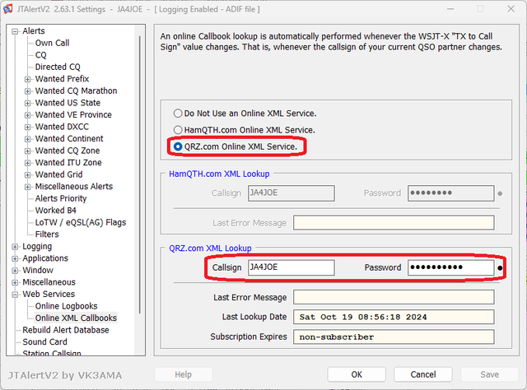The height and width of the screenshot is (390, 527).
Task: Open LoTW / eQSL(AG) Flags settings
Action: click(x=81, y=222)
